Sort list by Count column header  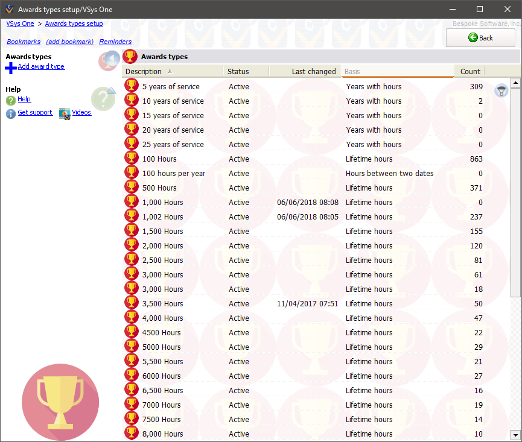click(x=469, y=71)
